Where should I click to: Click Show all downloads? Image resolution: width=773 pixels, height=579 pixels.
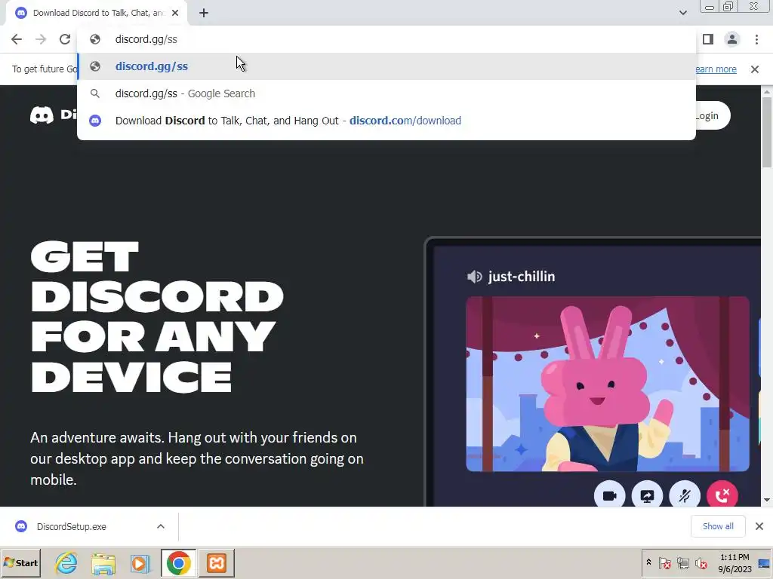click(718, 527)
